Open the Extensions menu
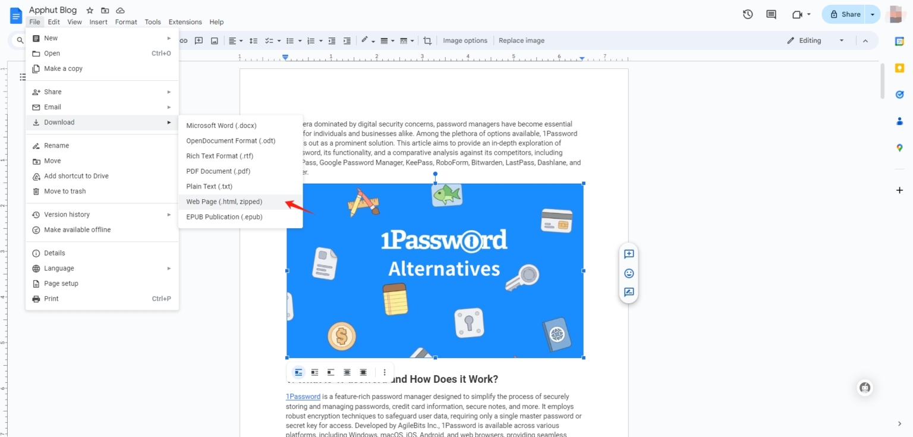This screenshot has height=437, width=913. (x=184, y=21)
